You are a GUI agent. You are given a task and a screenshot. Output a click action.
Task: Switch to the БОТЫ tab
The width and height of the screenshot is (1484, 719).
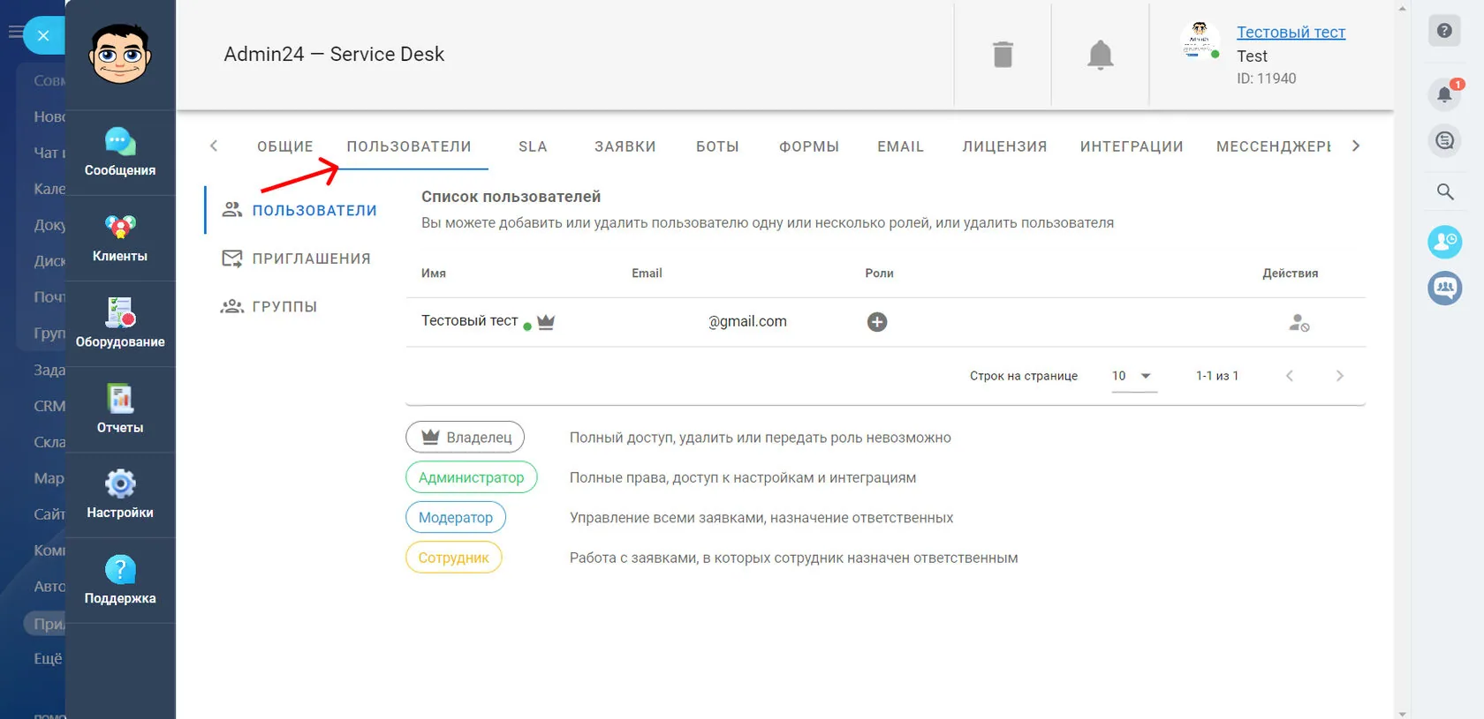717,146
